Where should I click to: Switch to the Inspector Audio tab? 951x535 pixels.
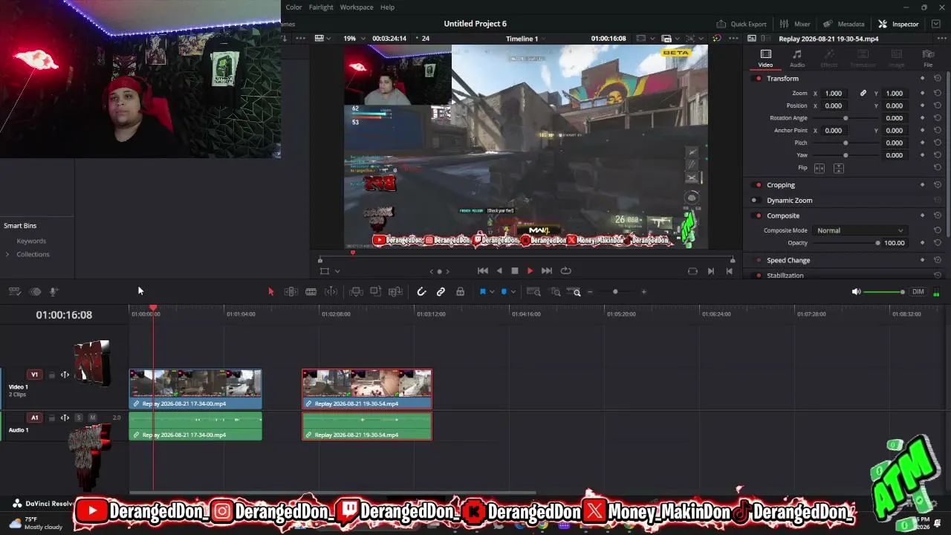(x=797, y=59)
